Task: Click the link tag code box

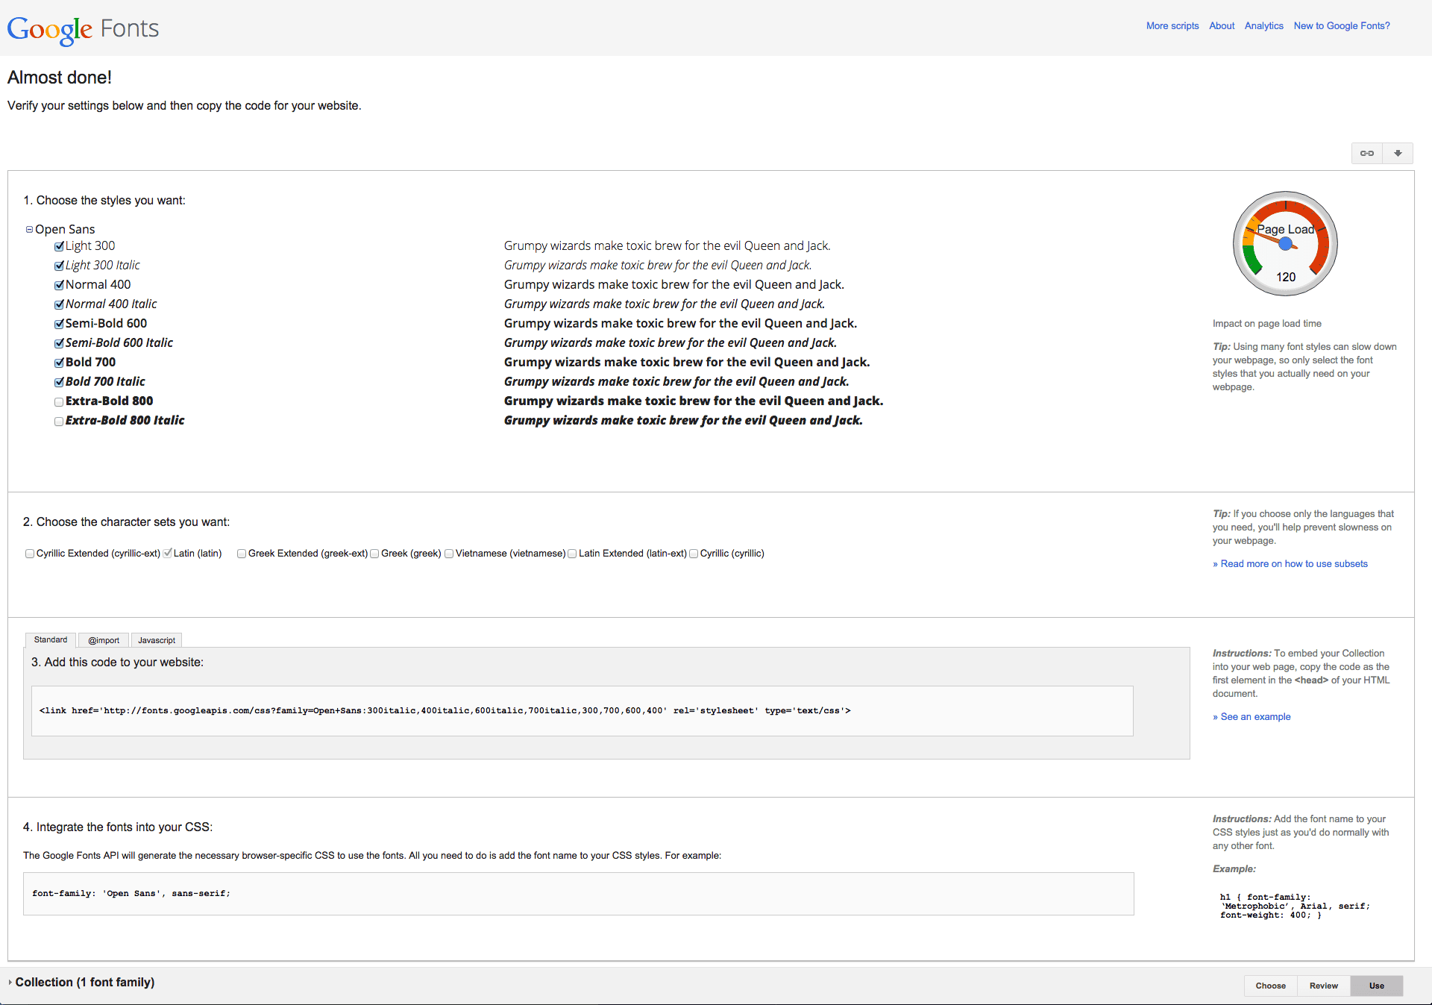Action: 582,711
